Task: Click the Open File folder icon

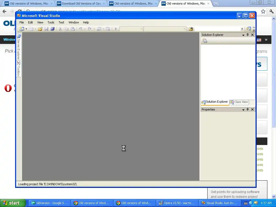Action: pos(40,29)
